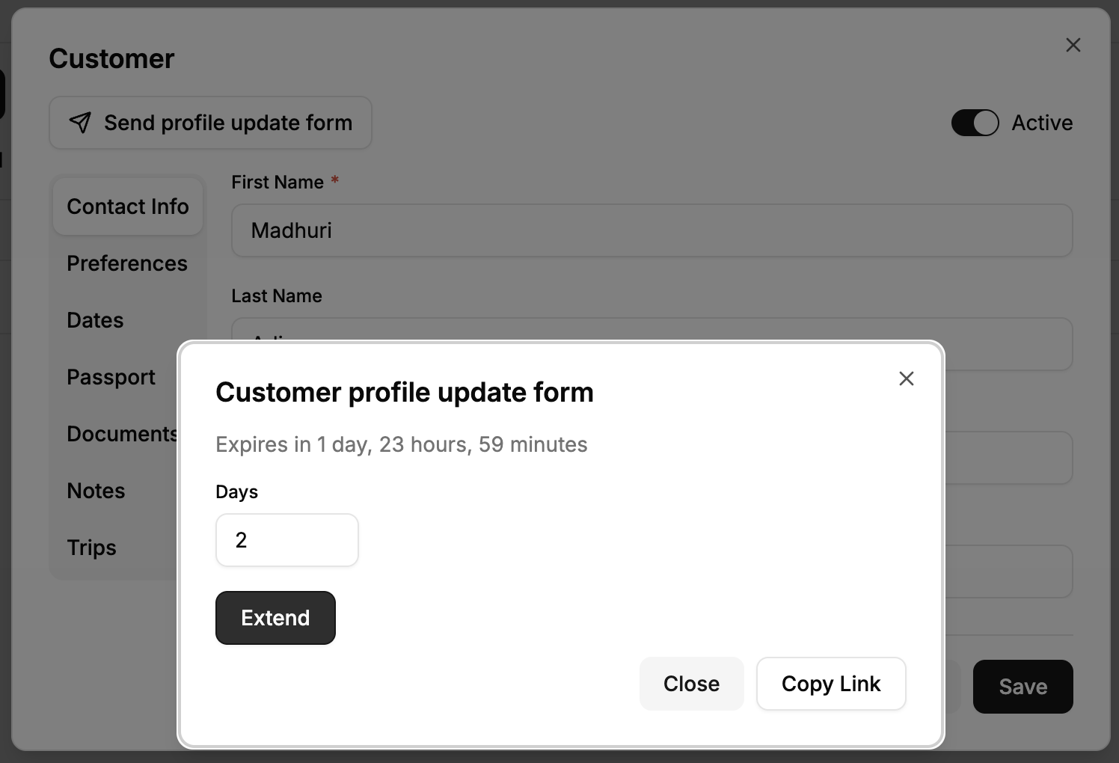Switch to the Notes section
1119x763 pixels.
tap(96, 491)
